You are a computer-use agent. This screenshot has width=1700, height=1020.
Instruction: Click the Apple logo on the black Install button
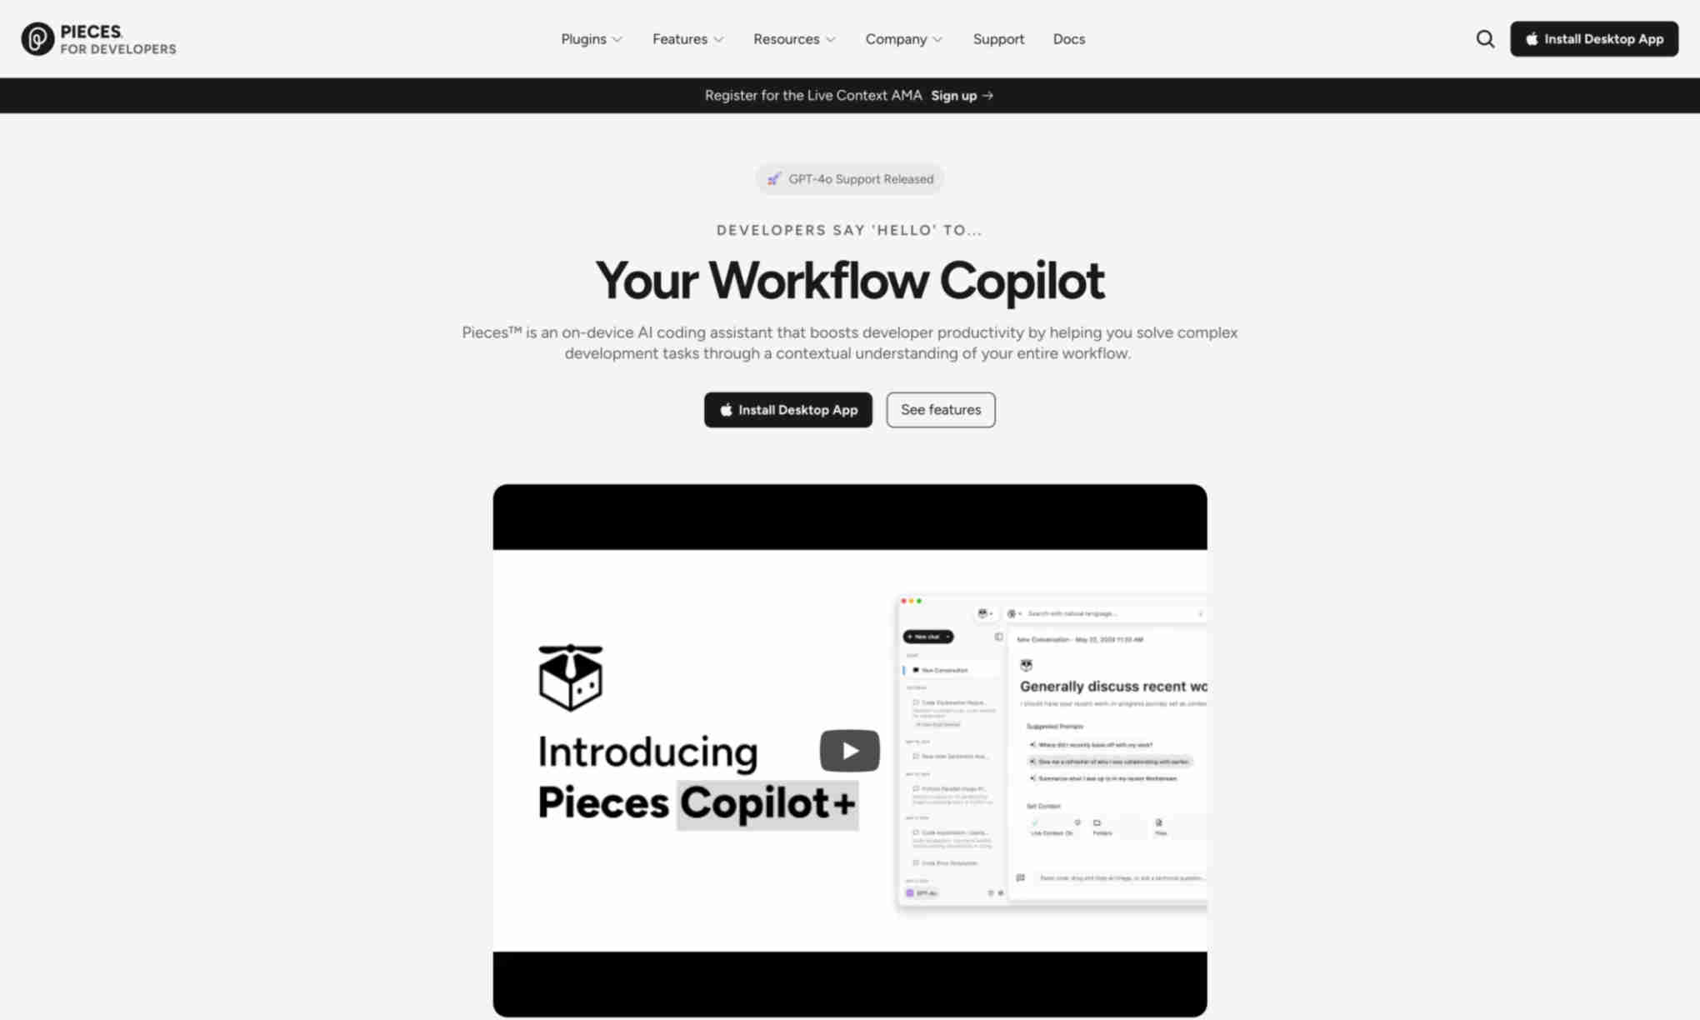[x=723, y=409]
